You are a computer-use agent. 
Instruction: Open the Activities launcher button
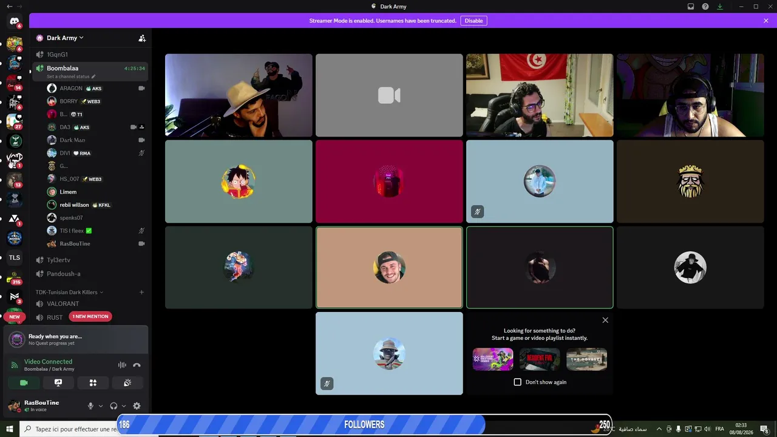point(93,383)
